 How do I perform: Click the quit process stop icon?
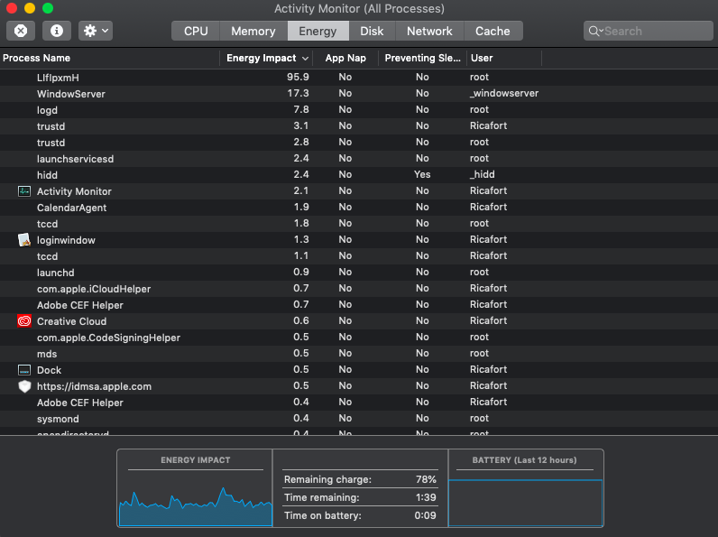tap(21, 31)
